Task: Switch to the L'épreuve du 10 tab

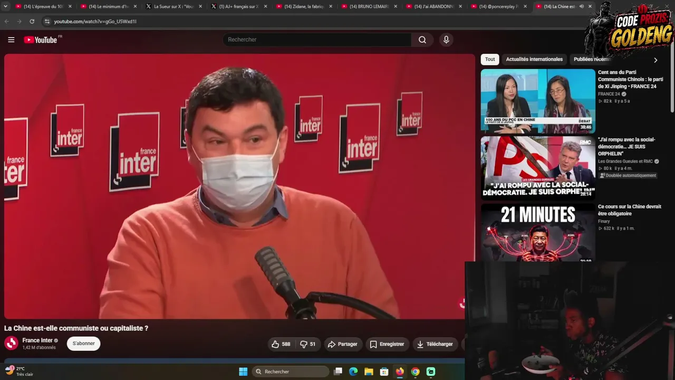Action: point(44,6)
